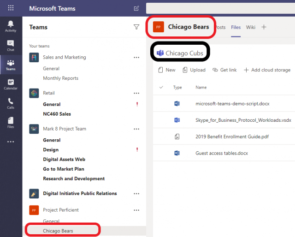295x237 pixels.
Task: Switch to the Posts tab
Action: tap(220, 27)
